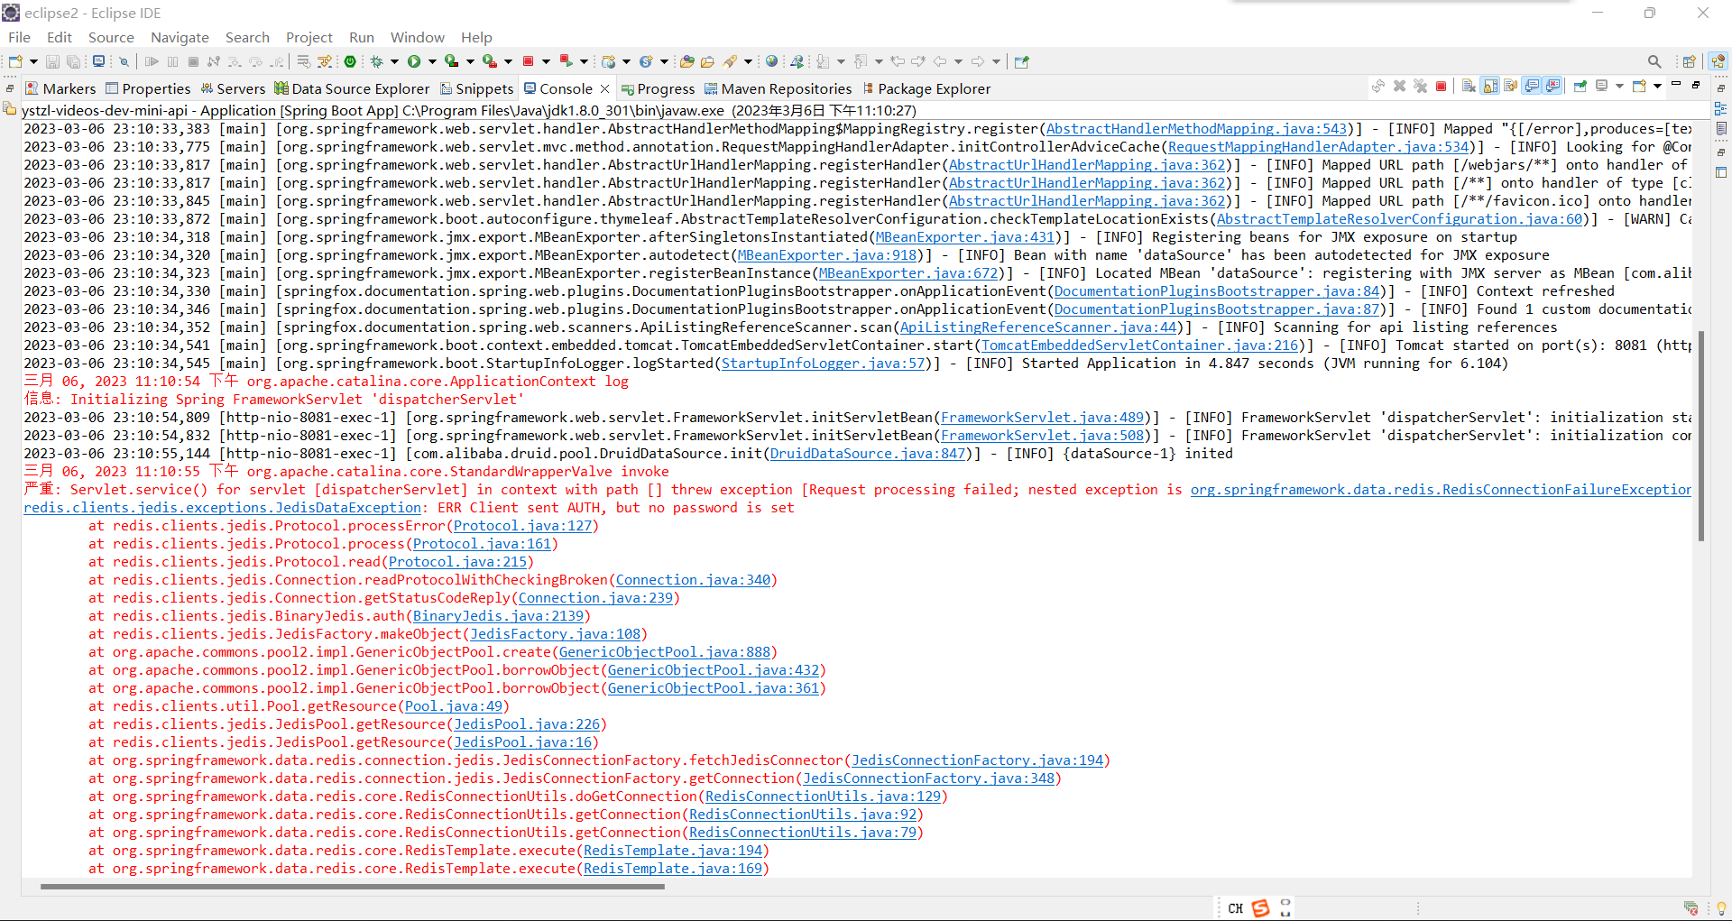Maximize the Console view panel
Viewport: 1732px width, 921px height.
(1696, 84)
